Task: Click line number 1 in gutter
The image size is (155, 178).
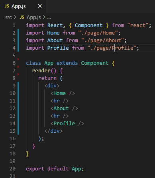Action: coord(14,25)
